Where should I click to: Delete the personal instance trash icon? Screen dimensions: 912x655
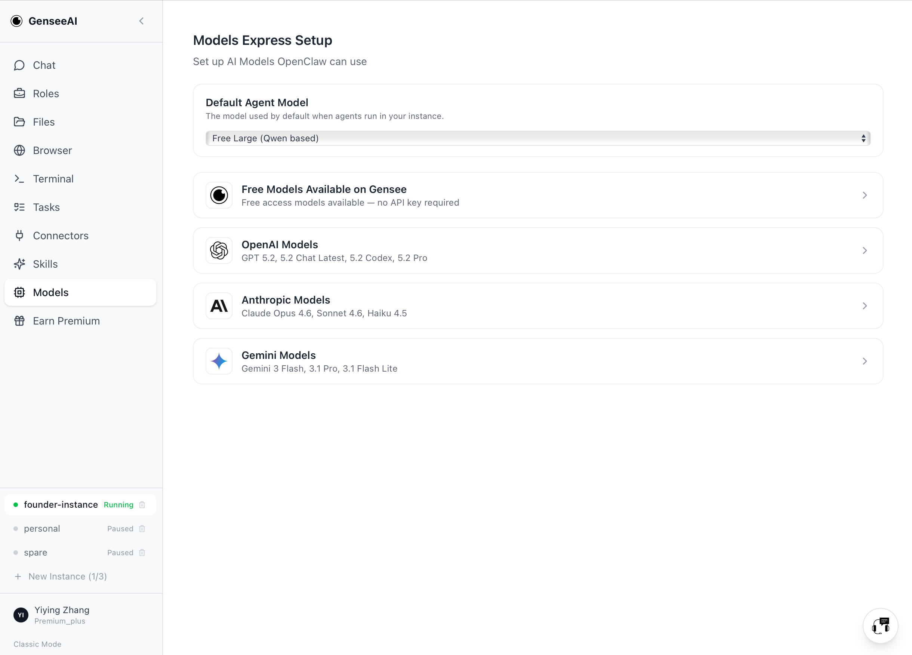142,529
